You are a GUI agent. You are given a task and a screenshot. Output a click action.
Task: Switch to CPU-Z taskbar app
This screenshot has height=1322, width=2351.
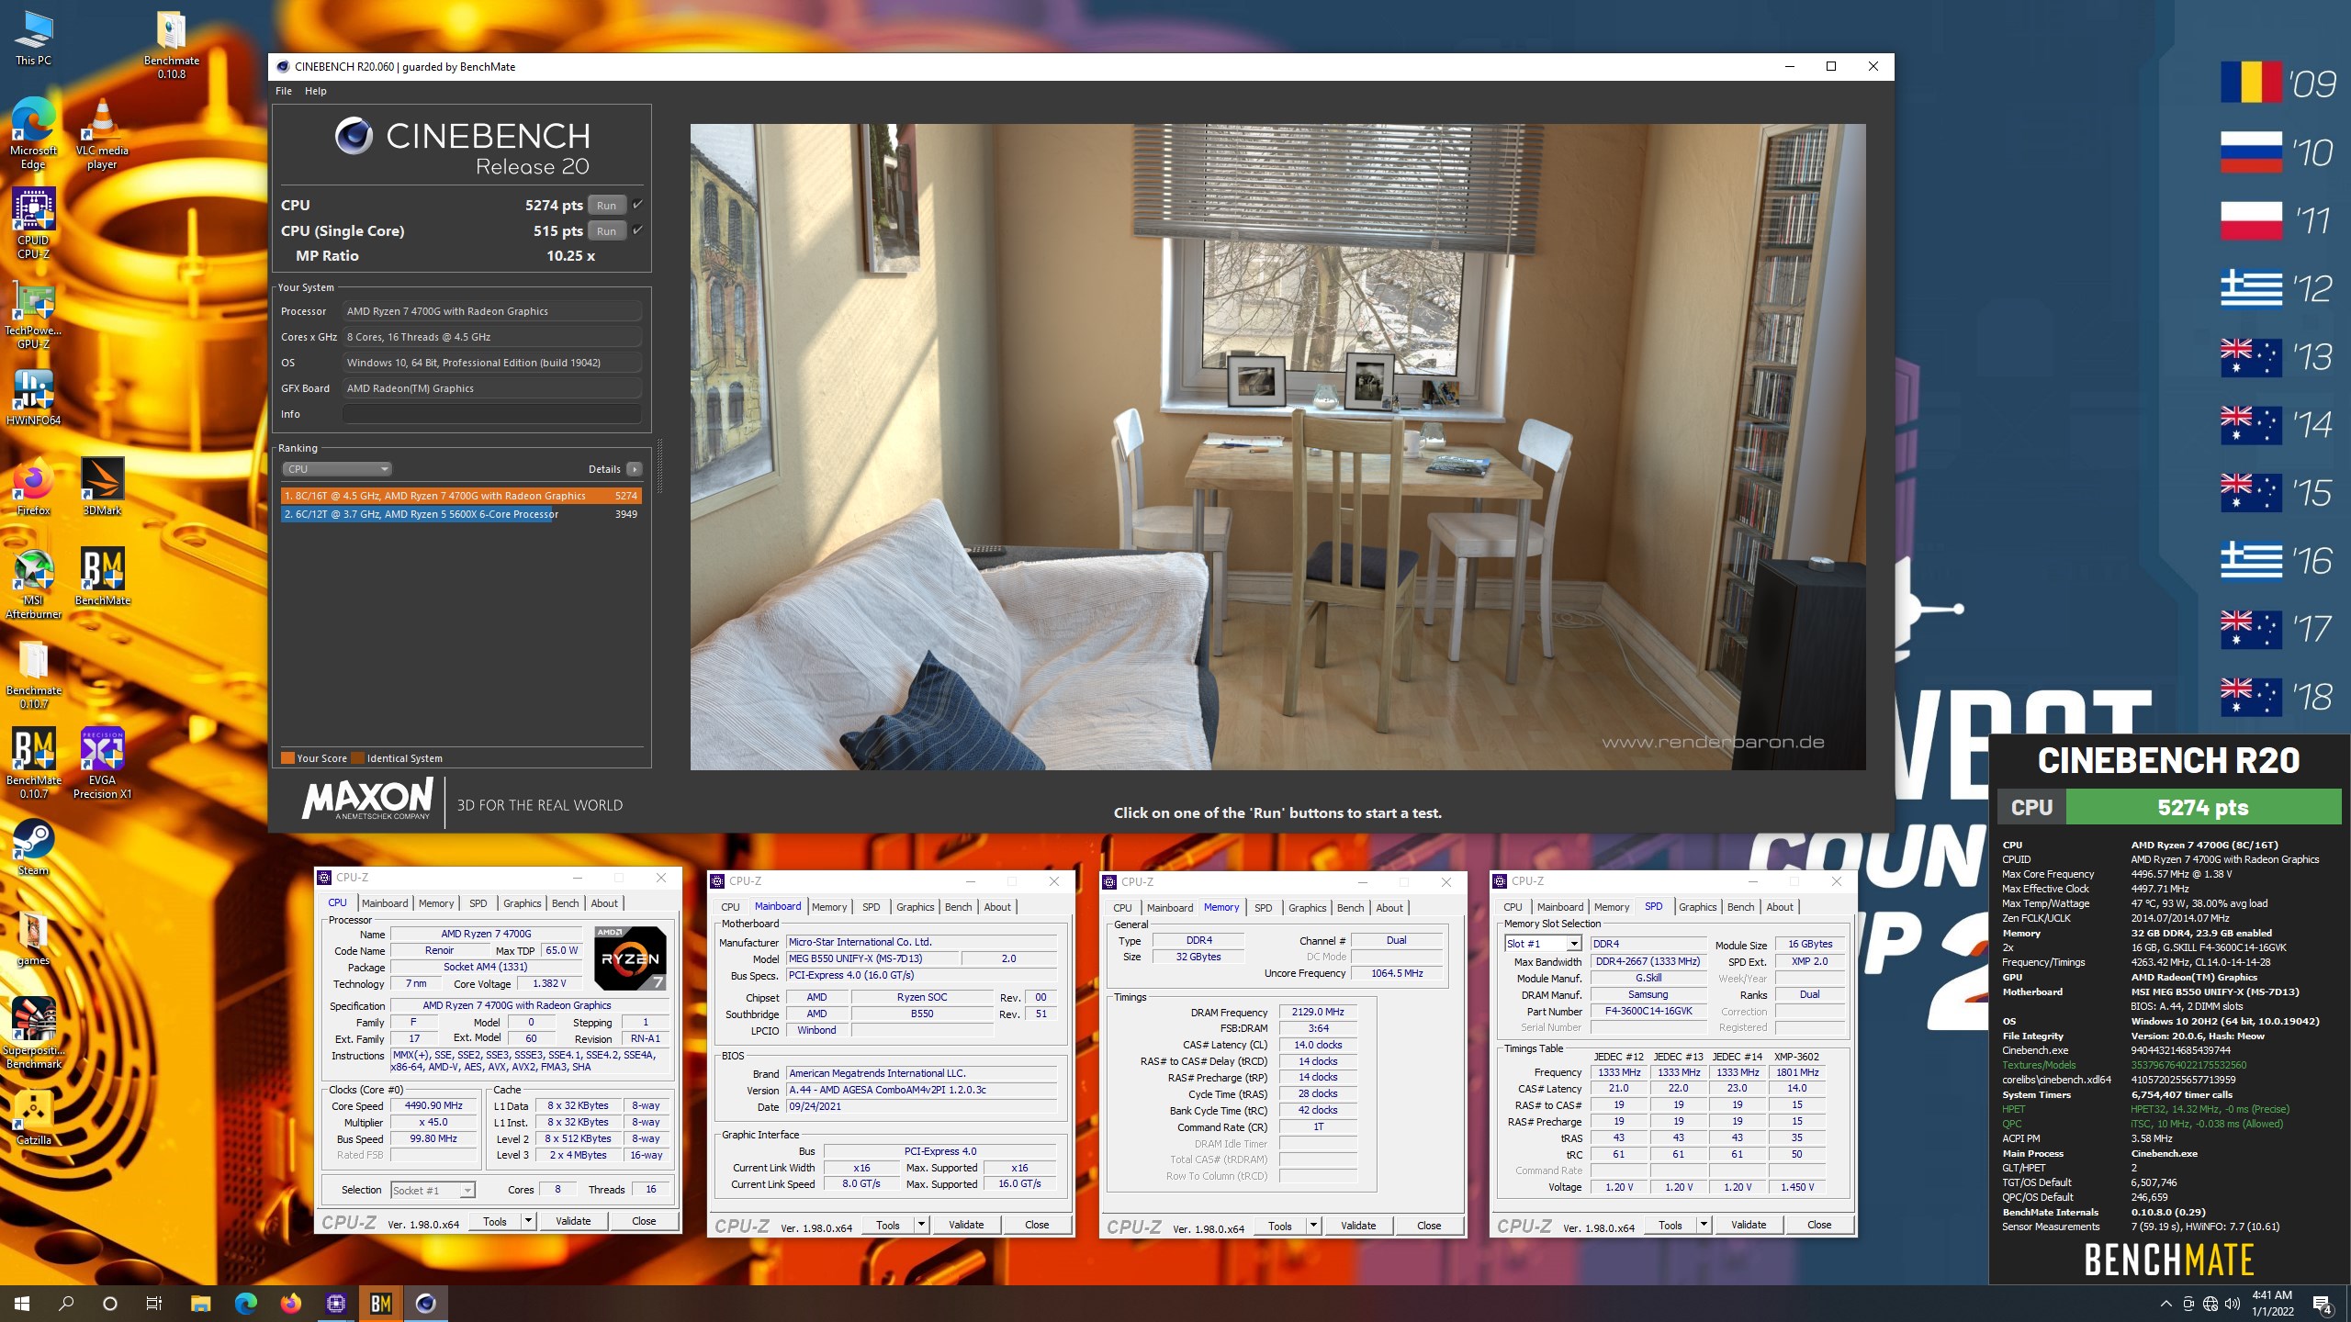click(x=335, y=1304)
